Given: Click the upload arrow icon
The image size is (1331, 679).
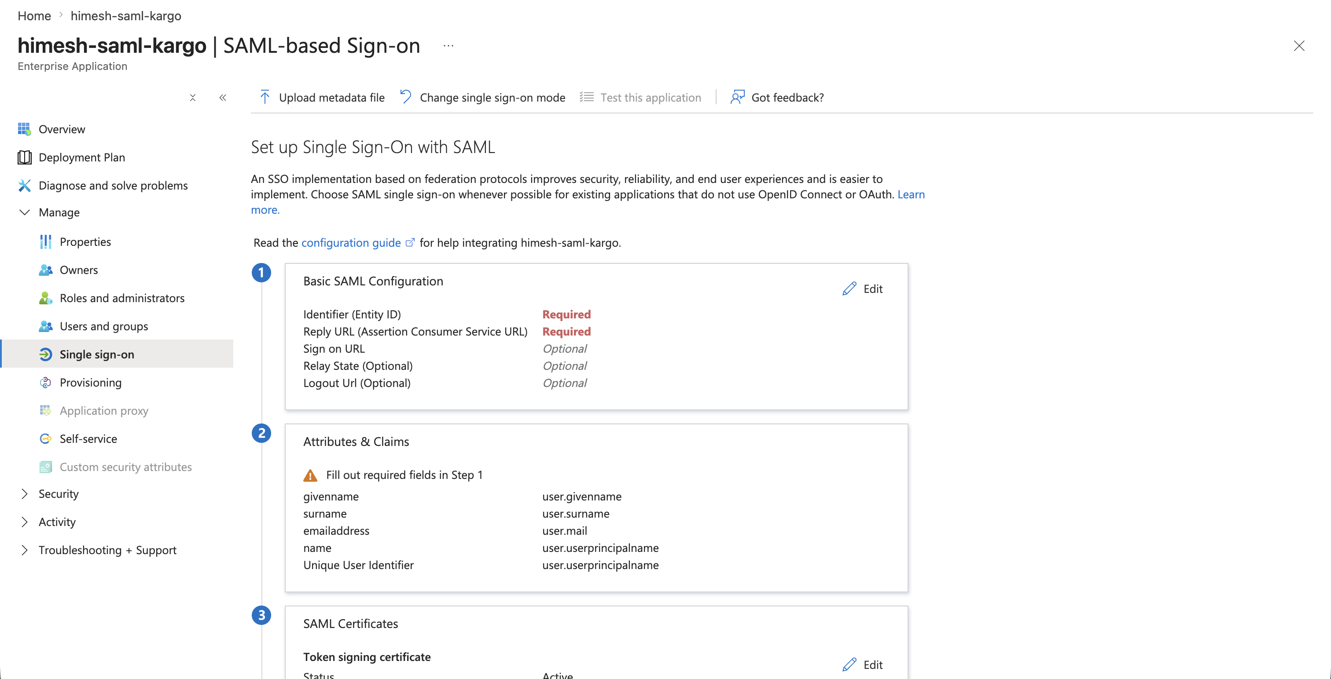Looking at the screenshot, I should [265, 97].
